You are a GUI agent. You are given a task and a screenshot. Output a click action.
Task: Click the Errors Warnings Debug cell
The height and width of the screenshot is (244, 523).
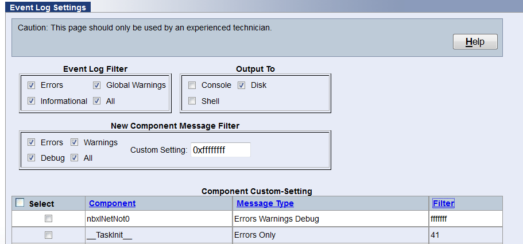[331, 219]
